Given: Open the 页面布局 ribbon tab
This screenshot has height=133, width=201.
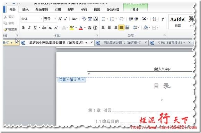Looking at the screenshot, I should (x=42, y=9).
